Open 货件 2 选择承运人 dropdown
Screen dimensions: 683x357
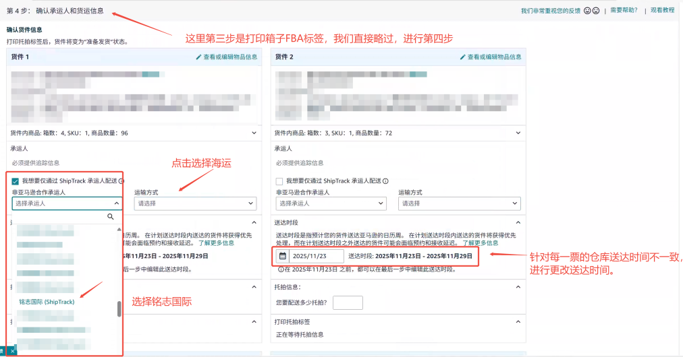331,203
